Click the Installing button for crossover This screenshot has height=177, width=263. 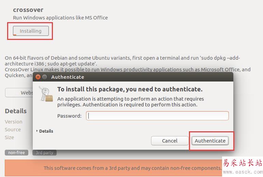pos(31,31)
